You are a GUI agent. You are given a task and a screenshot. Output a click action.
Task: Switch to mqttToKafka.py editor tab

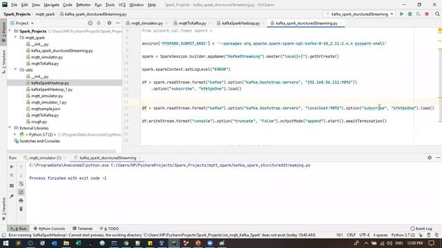[192, 23]
